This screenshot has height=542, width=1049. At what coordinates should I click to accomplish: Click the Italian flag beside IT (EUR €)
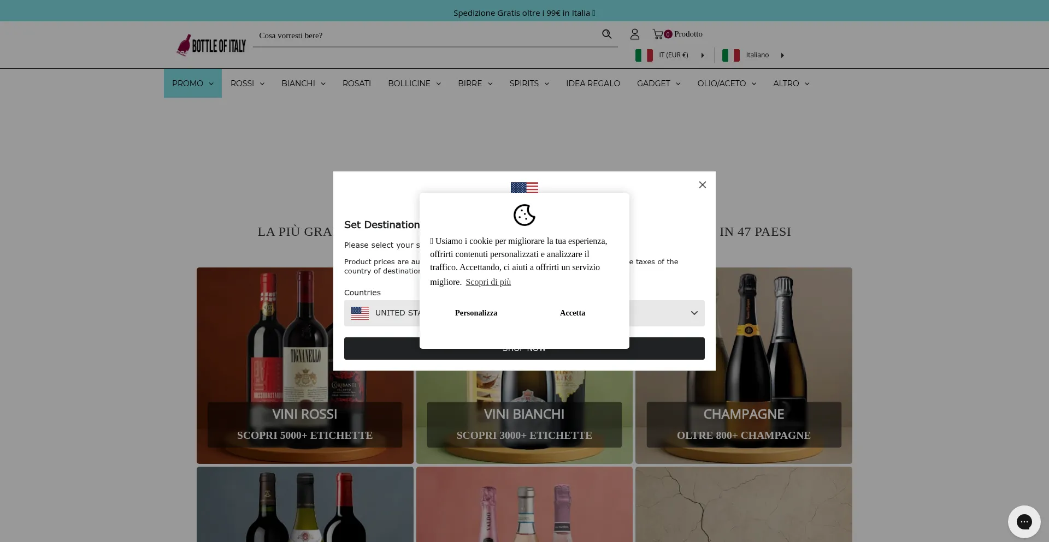click(644, 55)
